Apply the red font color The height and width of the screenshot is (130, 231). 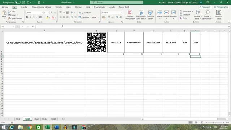click(x=53, y=17)
